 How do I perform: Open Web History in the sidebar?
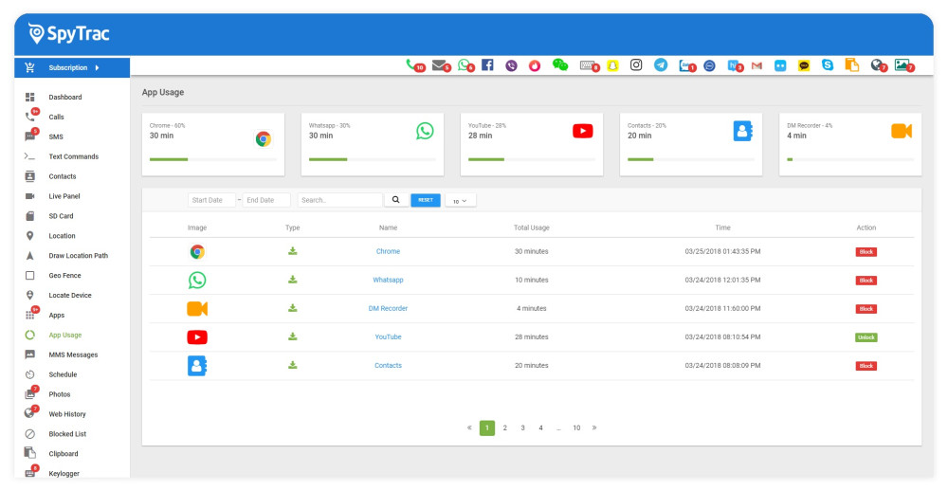(x=67, y=414)
